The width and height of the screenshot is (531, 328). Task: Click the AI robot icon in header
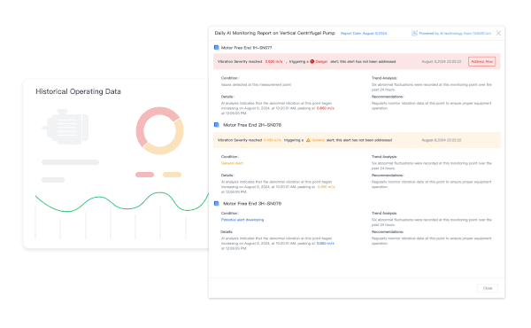414,33
